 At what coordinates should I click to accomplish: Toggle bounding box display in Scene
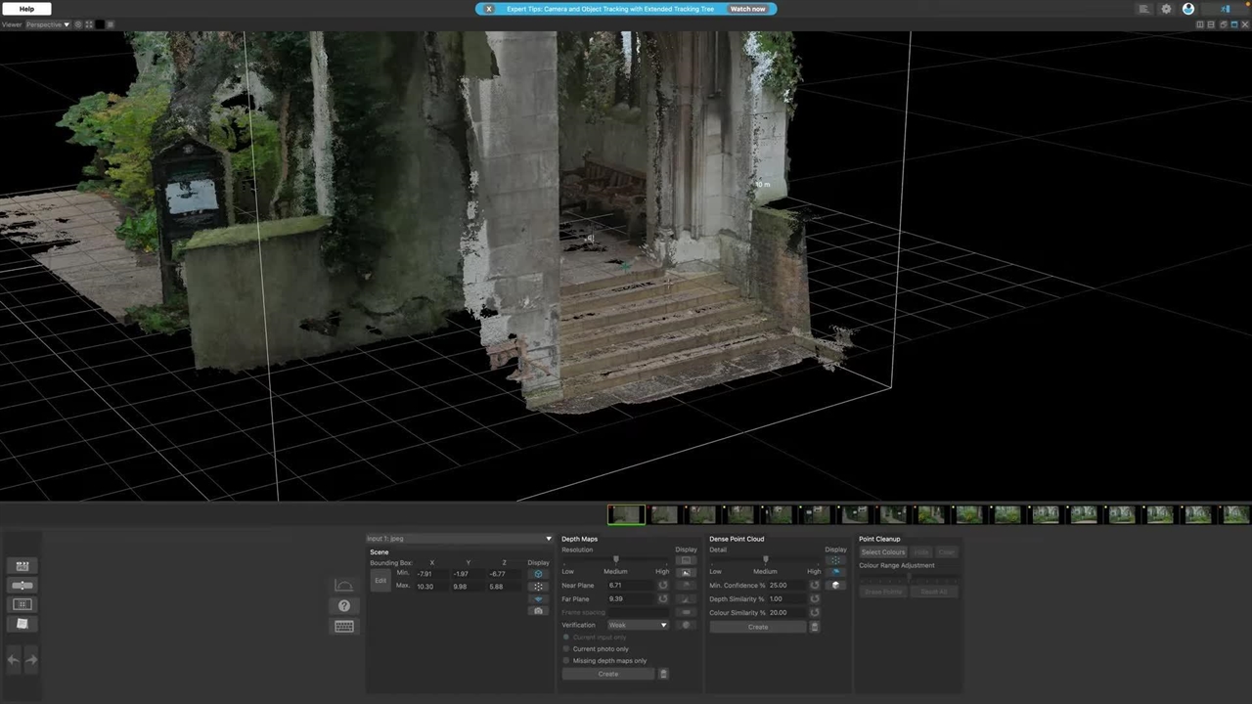click(538, 574)
